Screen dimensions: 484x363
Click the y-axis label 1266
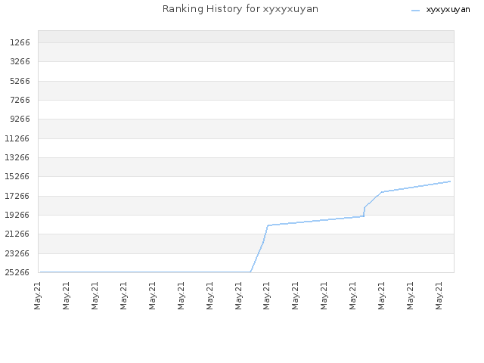[x=20, y=42]
